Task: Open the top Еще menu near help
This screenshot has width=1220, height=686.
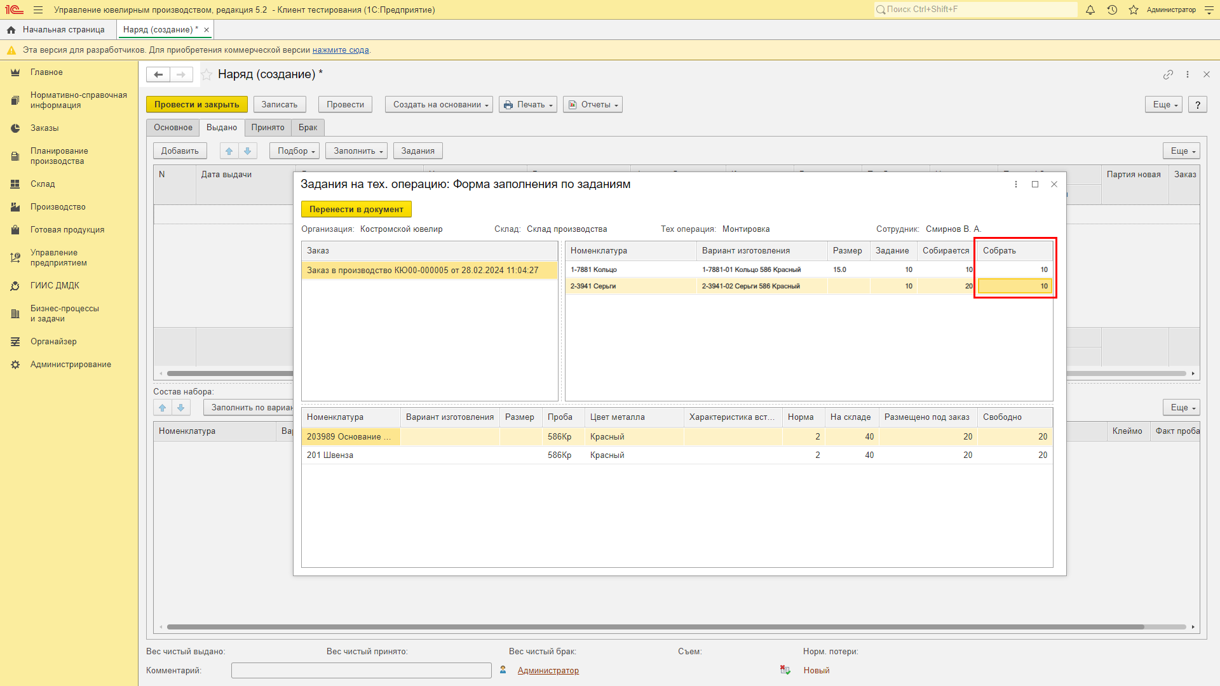Action: coord(1164,105)
